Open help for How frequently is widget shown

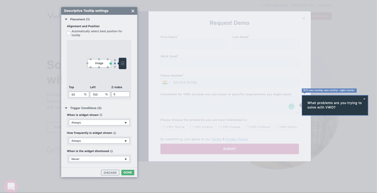pyautogui.click(x=114, y=133)
